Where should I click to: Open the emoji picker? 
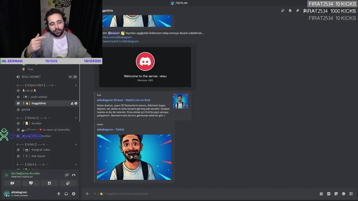tap(344, 194)
